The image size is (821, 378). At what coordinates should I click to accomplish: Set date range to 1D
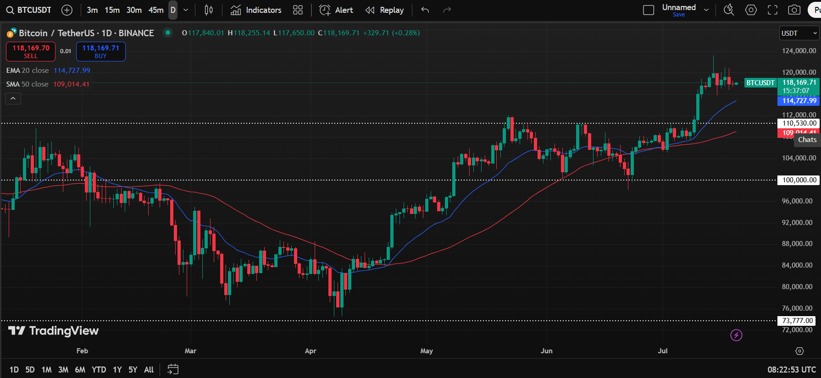(x=14, y=369)
